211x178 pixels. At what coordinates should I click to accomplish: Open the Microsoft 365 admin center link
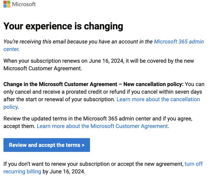click(x=179, y=42)
